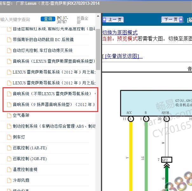The image size is (192, 191).
Task: Open LEXUS 雷克萨斯导航系统 2012 年 3 月之前 item
Action: pyautogui.click(x=54, y=72)
